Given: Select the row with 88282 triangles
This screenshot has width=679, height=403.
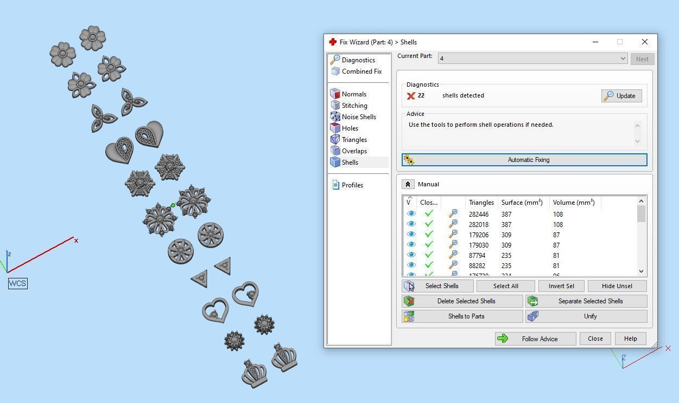Looking at the screenshot, I should pyautogui.click(x=519, y=265).
